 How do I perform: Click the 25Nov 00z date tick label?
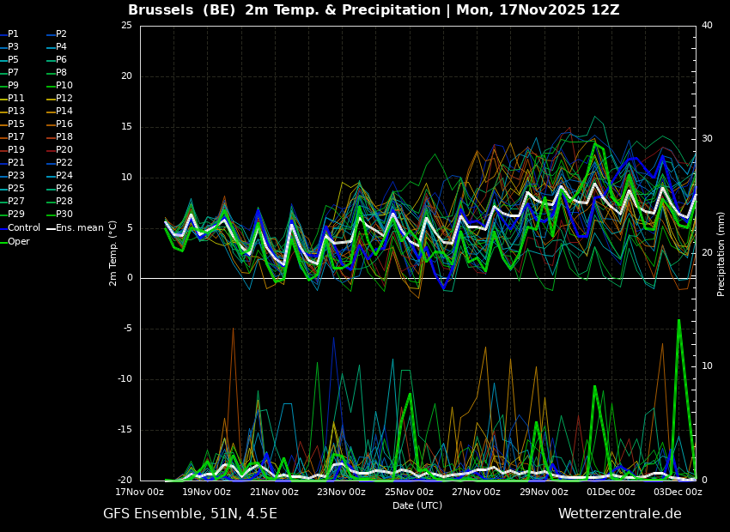(410, 492)
